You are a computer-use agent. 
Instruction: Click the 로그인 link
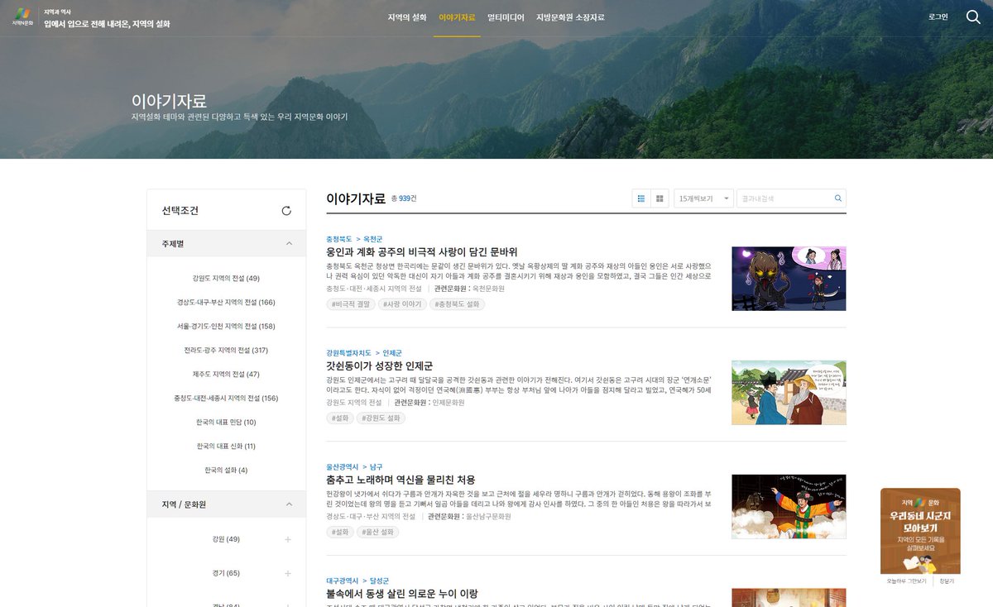(938, 17)
